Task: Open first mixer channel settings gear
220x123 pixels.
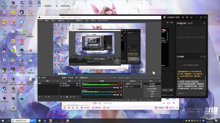Action: click(121, 87)
